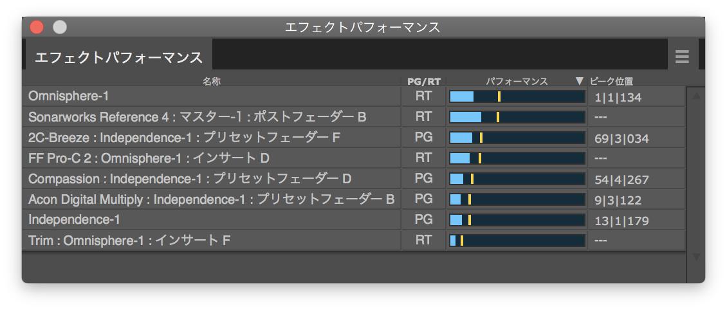Click the PG cell of Compassion row
Screen dimensions: 727x310
coord(424,179)
